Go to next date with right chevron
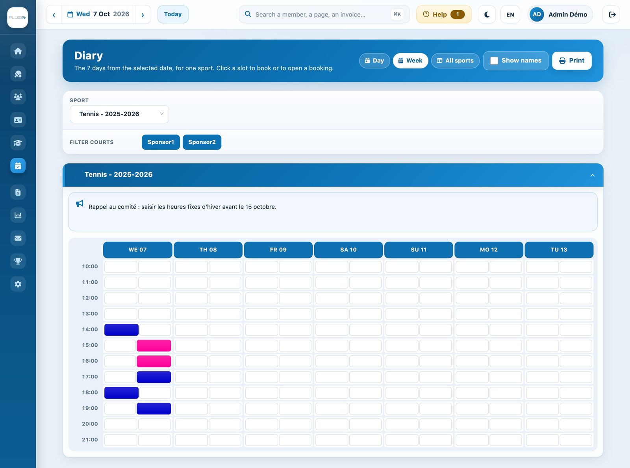Viewport: 630px width, 468px height. pos(143,15)
